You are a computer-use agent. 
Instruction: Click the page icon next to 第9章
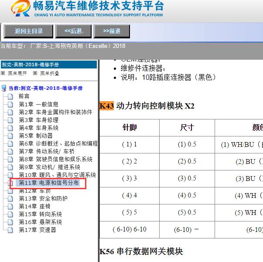(x=10, y=167)
